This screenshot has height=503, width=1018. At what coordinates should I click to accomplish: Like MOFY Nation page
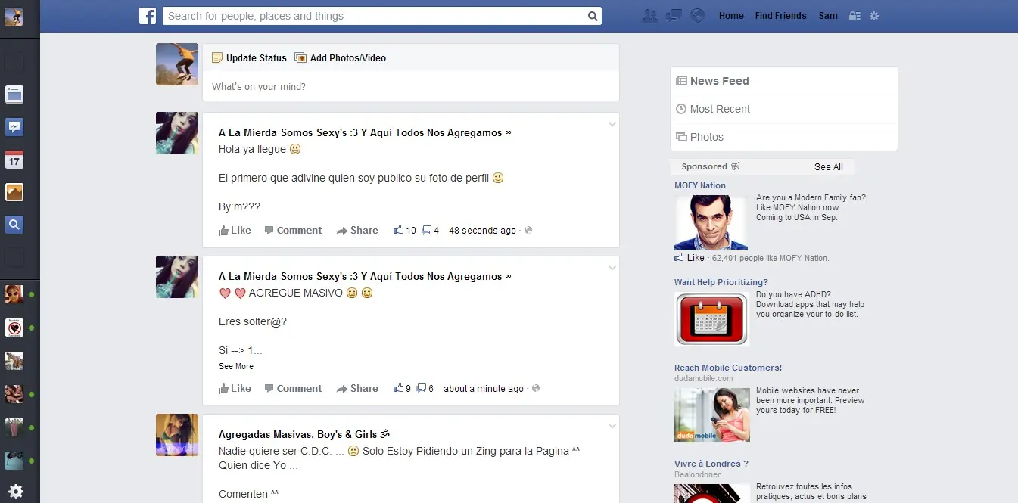(690, 258)
